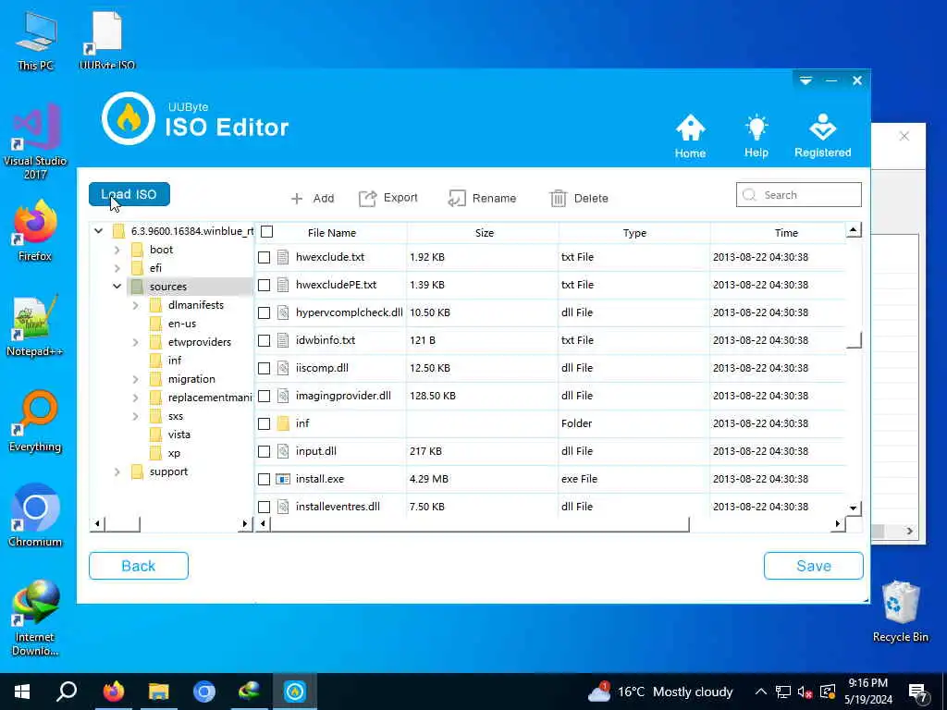This screenshot has height=710, width=947.
Task: Click the input.dll file icon
Action: coord(283,451)
